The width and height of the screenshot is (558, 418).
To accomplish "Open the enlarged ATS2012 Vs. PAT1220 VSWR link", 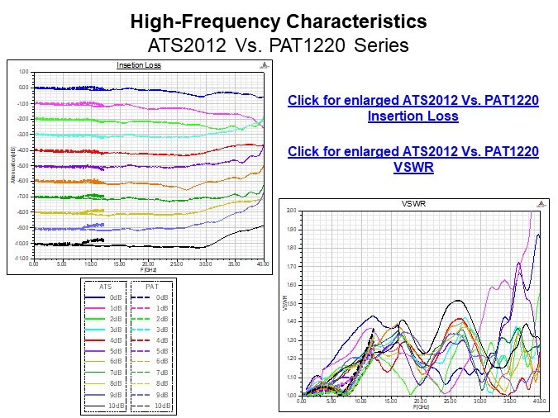I will (413, 159).
